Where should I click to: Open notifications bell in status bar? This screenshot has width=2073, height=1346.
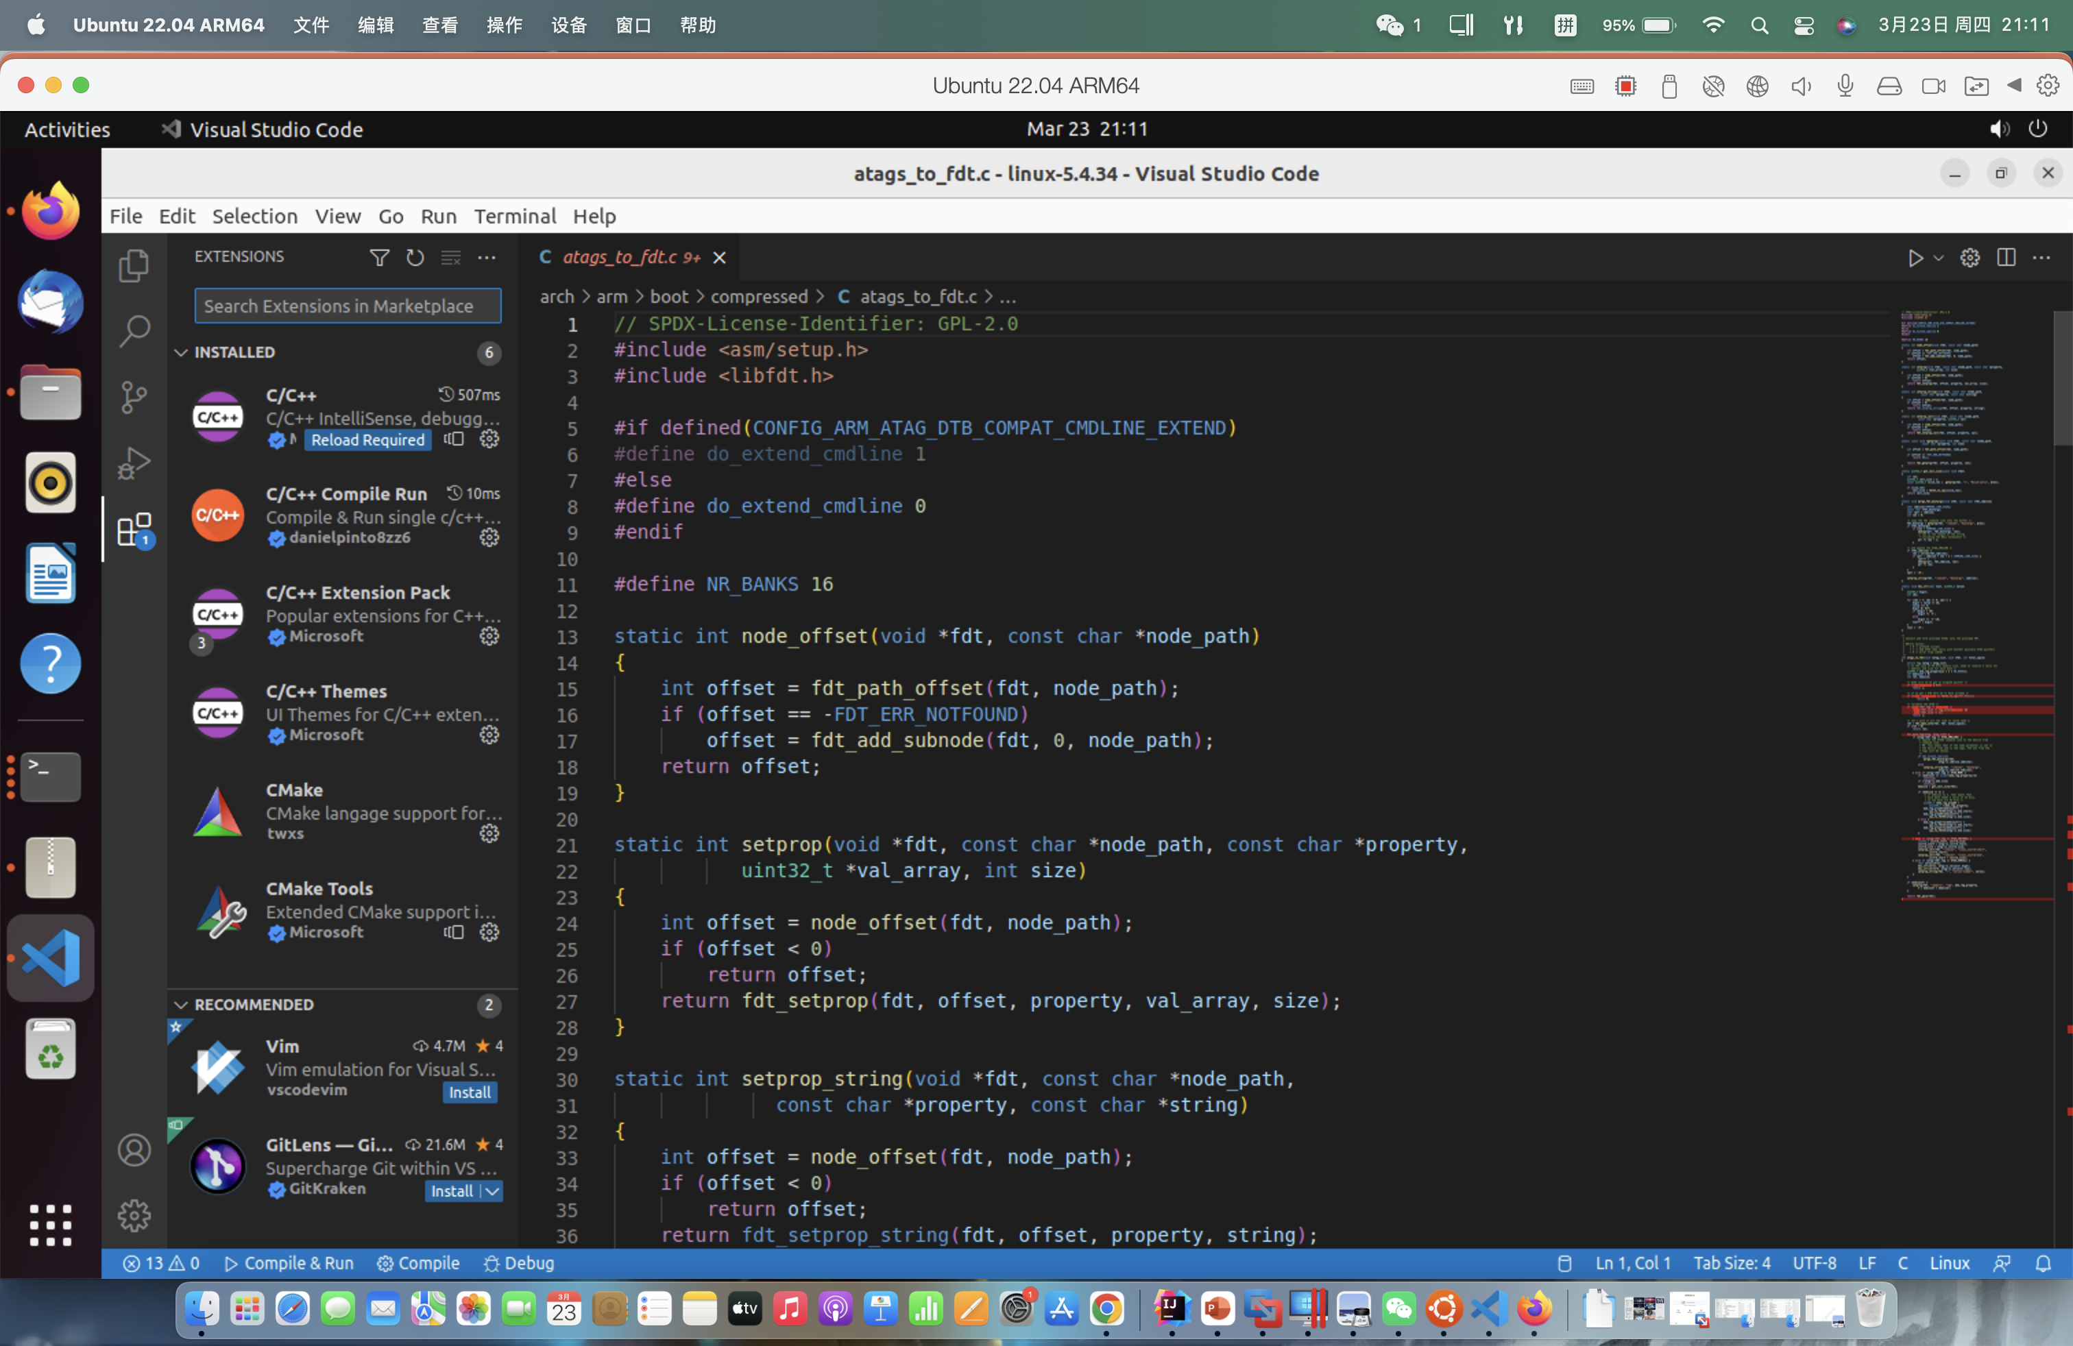coord(2043,1263)
